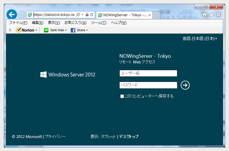
Task: Maximize the browser window
Action: (x=206, y=7)
